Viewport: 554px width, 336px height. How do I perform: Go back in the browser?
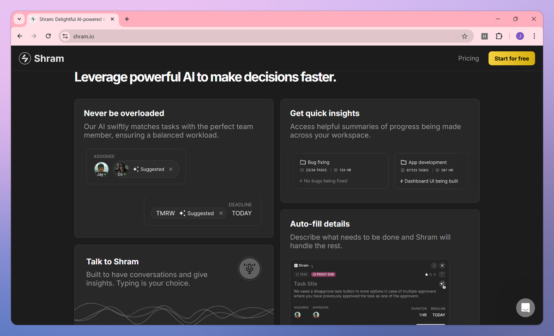point(19,36)
